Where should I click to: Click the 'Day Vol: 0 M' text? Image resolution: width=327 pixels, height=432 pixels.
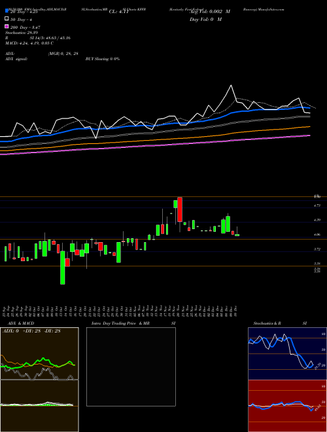click(205, 19)
